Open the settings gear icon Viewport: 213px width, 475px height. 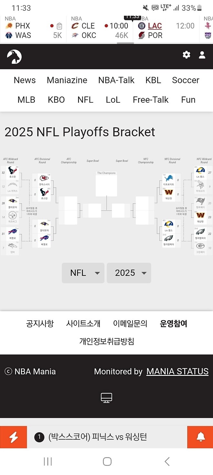pos(186,55)
